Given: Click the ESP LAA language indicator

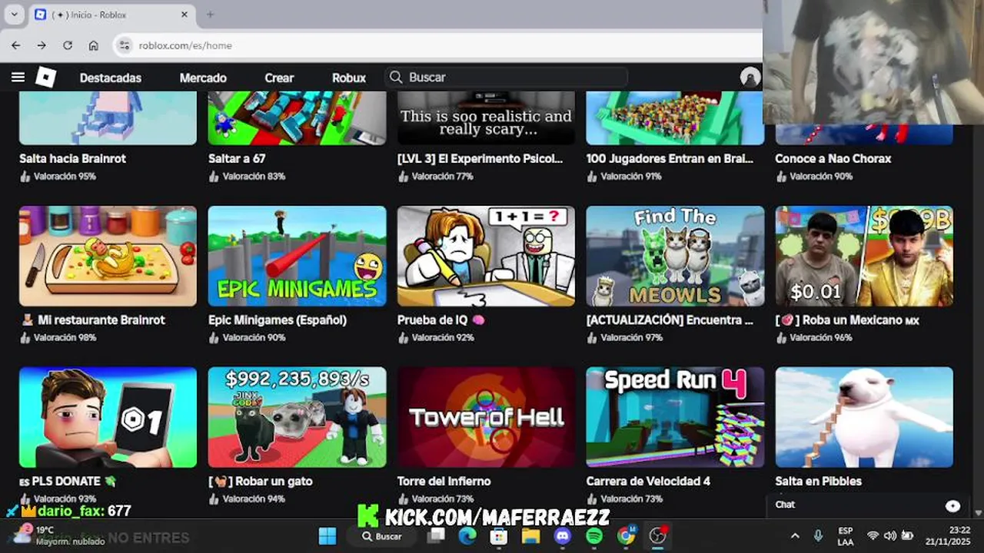Looking at the screenshot, I should pos(846,536).
